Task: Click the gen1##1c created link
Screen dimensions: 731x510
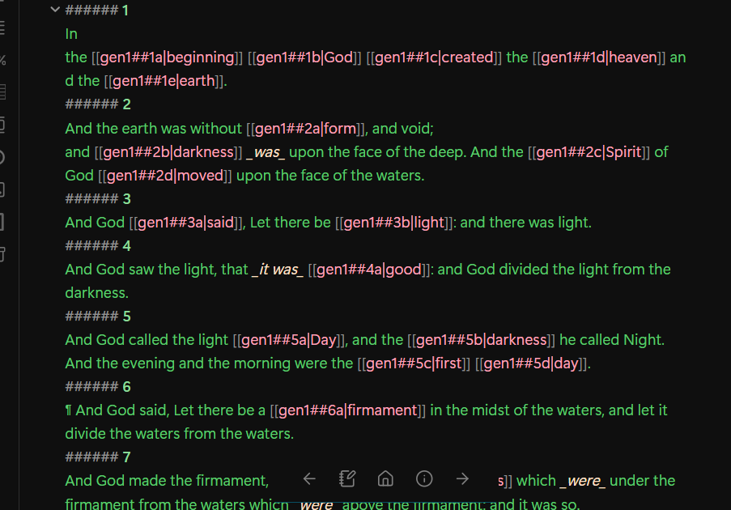Action: tap(434, 57)
